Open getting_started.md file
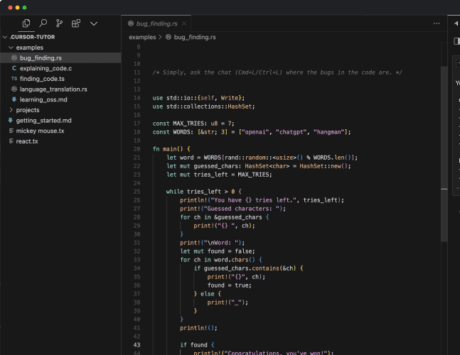The height and width of the screenshot is (355, 460). pyautogui.click(x=43, y=121)
